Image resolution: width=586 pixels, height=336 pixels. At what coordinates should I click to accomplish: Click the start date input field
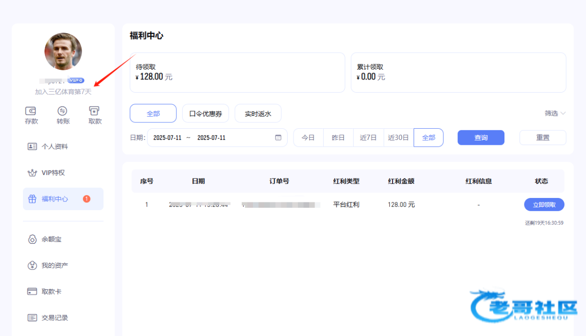[x=165, y=138]
